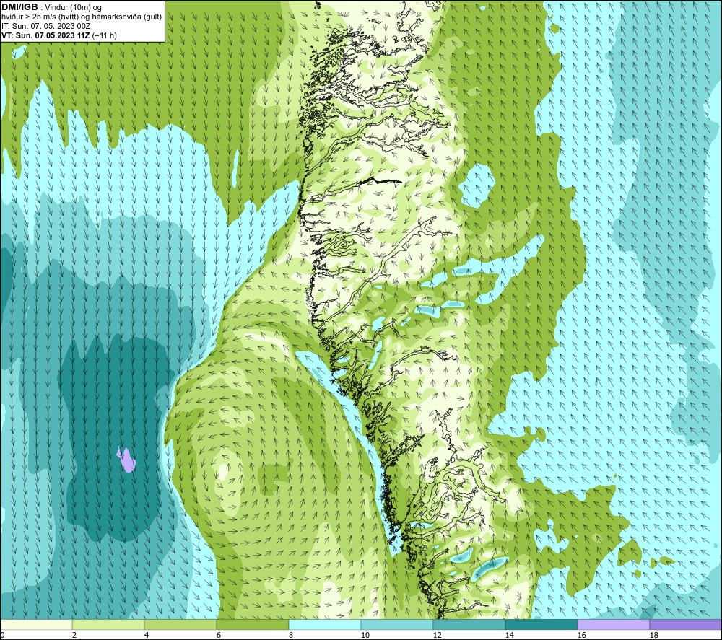This screenshot has width=722, height=640.
Task: Click the "IT: Sun. 07. 05. 2023 00Z" line
Action: click(46, 26)
